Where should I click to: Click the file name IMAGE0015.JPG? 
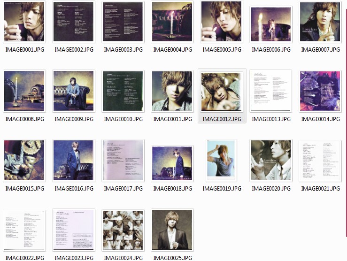[x=24, y=188]
